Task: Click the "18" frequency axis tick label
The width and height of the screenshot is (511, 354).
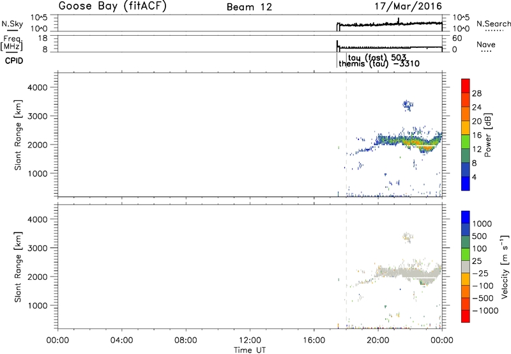Action: coord(43,38)
